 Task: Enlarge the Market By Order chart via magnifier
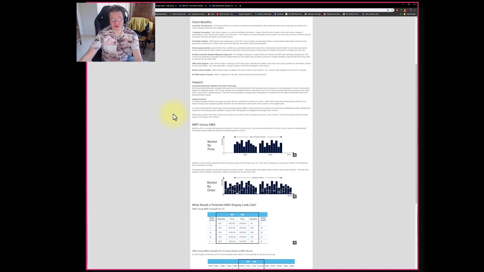click(x=295, y=196)
